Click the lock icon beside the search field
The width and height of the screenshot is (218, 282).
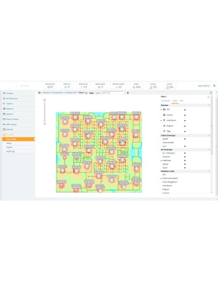pos(128,93)
